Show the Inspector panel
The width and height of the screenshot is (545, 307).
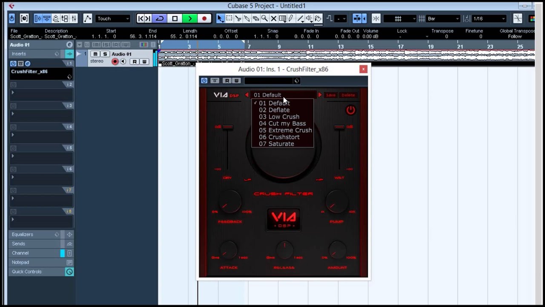37,19
